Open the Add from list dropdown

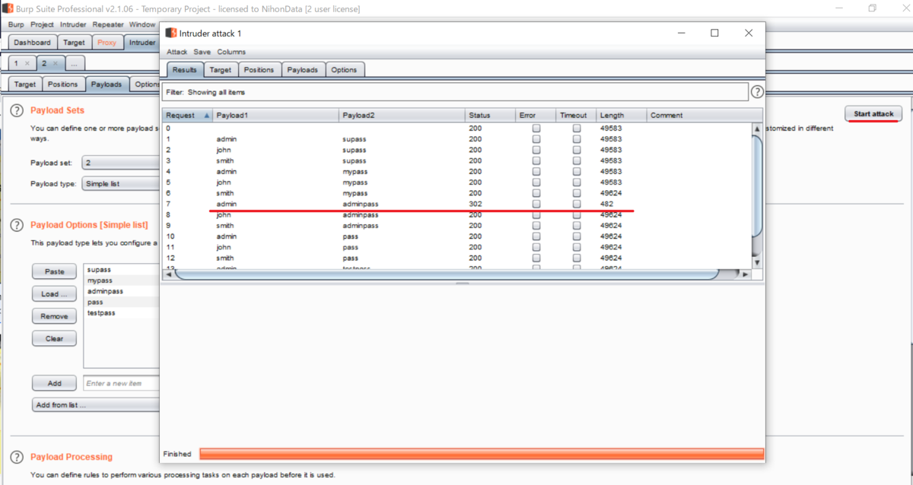[96, 405]
